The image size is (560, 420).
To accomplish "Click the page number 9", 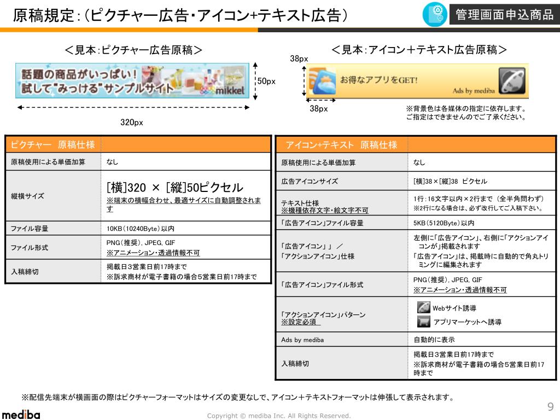I will point(550,407).
